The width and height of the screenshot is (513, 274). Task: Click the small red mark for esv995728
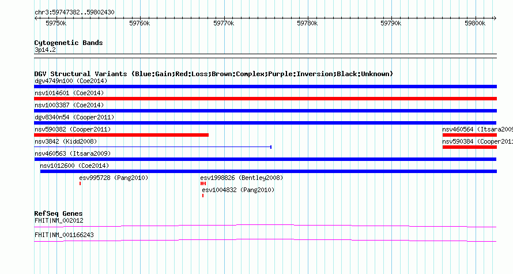(x=80, y=183)
